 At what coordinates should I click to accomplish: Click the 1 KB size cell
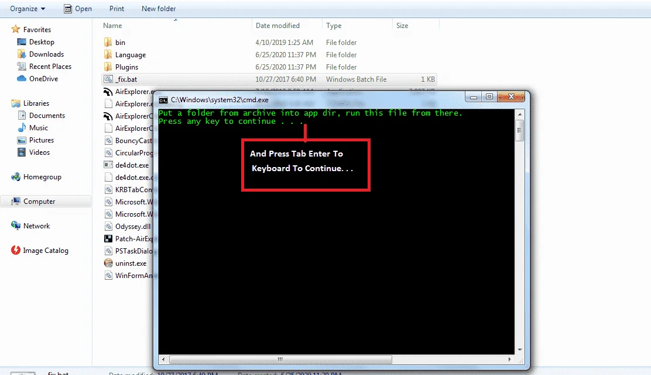click(427, 79)
